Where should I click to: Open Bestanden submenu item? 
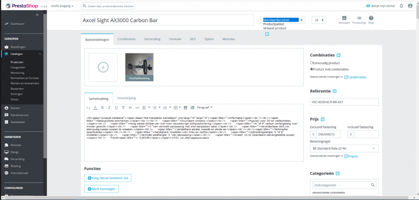coord(17,89)
